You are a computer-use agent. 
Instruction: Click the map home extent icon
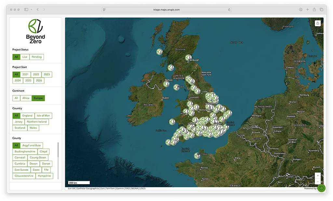[x=317, y=23]
